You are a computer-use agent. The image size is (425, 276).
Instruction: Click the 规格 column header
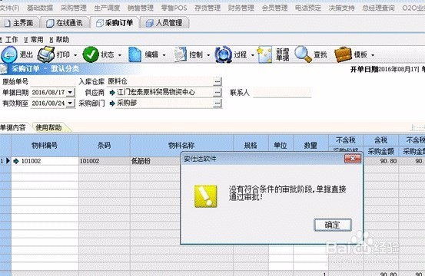coord(251,146)
